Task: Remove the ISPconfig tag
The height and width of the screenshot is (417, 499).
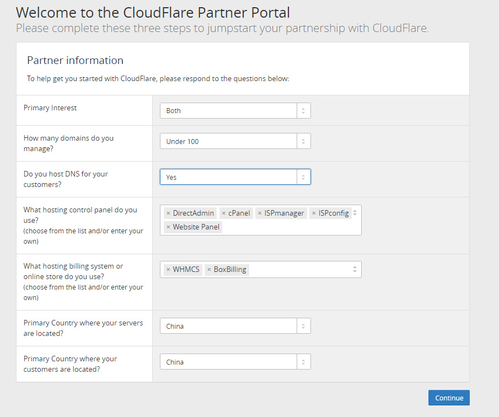Action: click(314, 213)
